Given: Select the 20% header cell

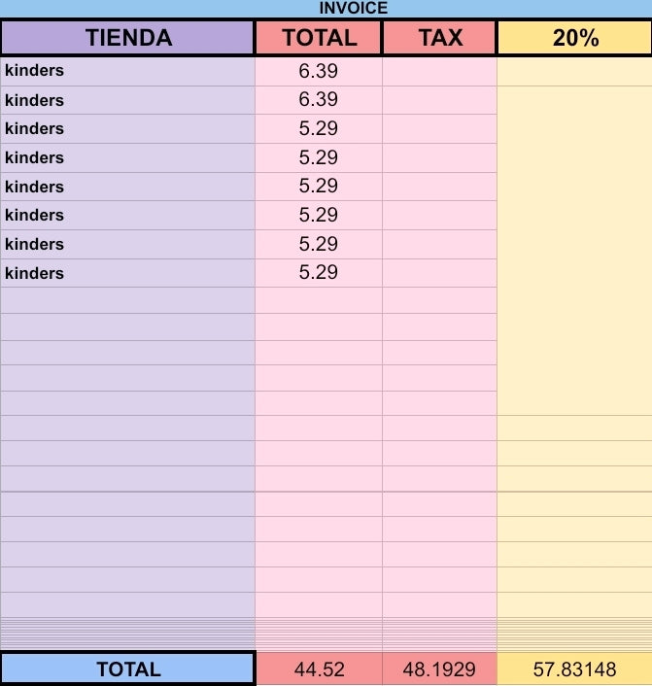Looking at the screenshot, I should 575,38.
